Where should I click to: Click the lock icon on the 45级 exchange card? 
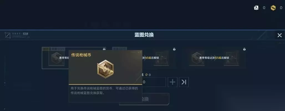[174, 49]
